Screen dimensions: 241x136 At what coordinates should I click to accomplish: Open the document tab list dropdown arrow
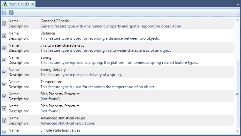click(x=237, y=4)
